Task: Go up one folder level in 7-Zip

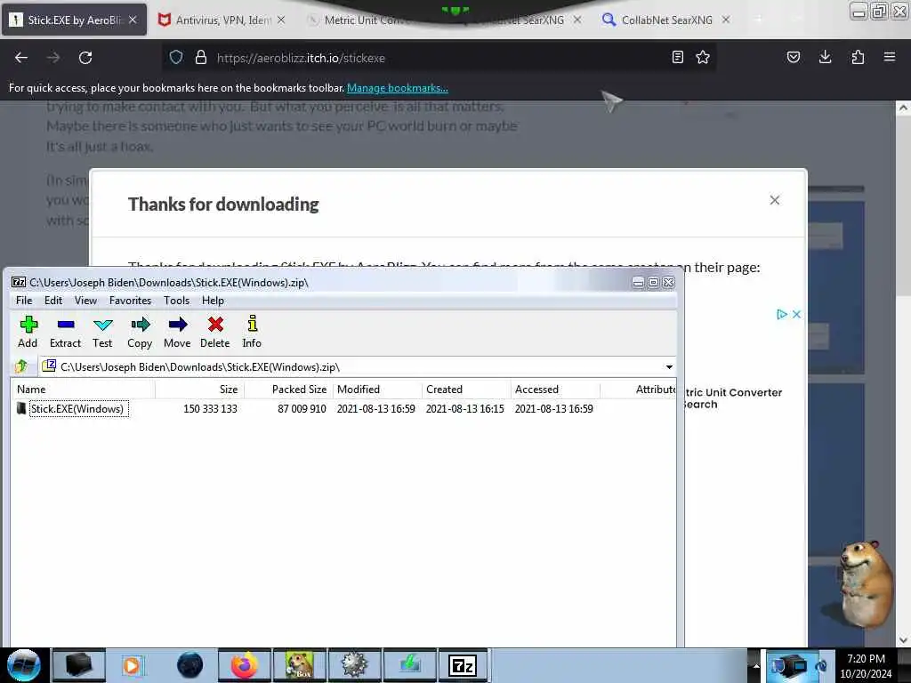Action: click(22, 366)
